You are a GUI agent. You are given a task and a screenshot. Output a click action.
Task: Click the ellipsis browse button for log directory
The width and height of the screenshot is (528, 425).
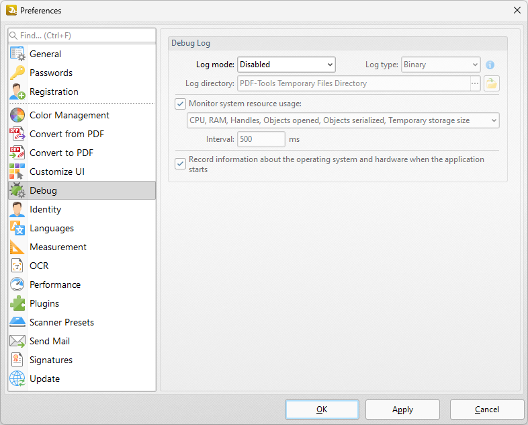(475, 83)
